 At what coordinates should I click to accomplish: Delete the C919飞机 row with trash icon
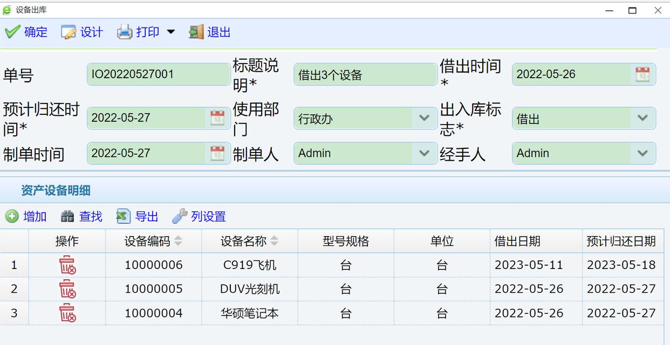click(67, 265)
